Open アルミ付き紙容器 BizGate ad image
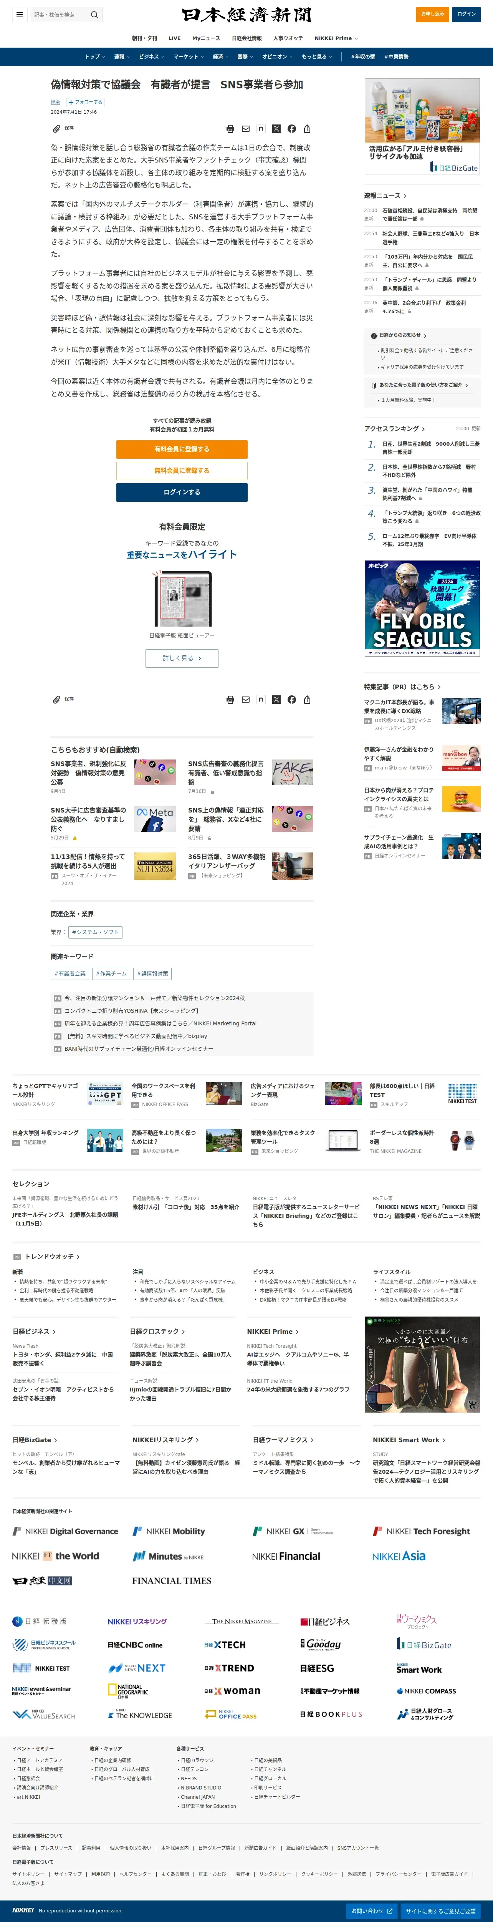493x1922 pixels. pyautogui.click(x=422, y=127)
